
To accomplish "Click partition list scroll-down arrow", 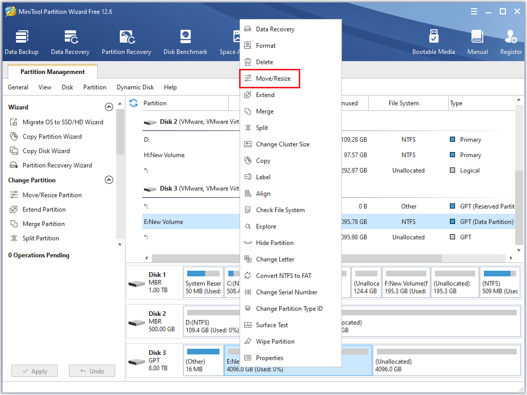I will pyautogui.click(x=519, y=250).
